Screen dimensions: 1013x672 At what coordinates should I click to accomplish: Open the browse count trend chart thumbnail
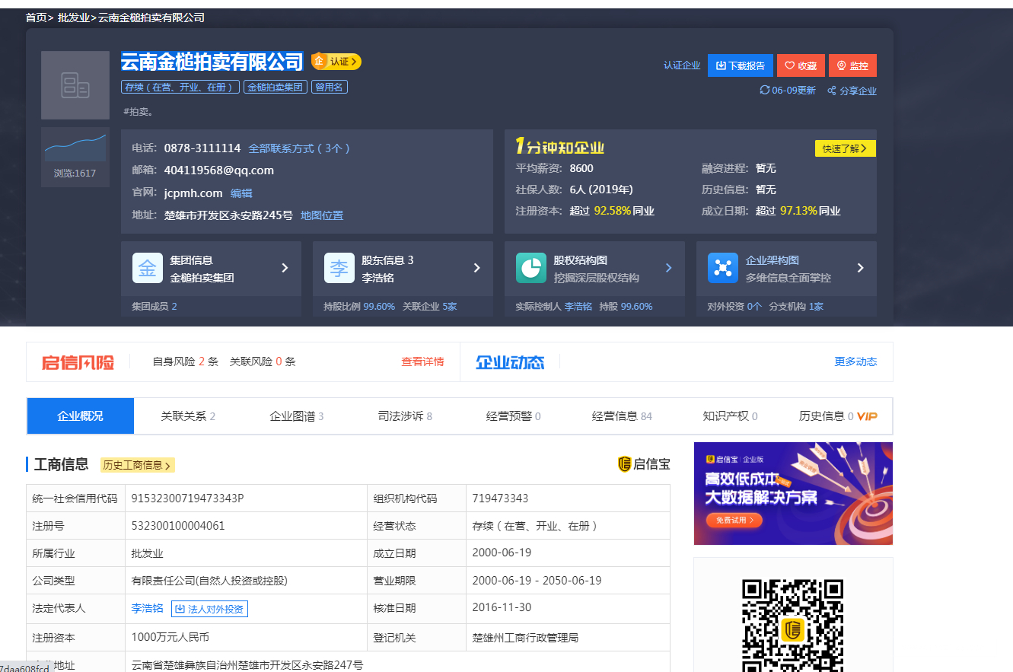(75, 147)
